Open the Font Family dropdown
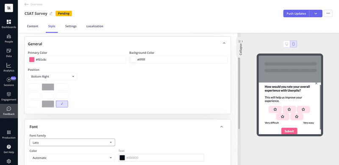 tap(72, 142)
